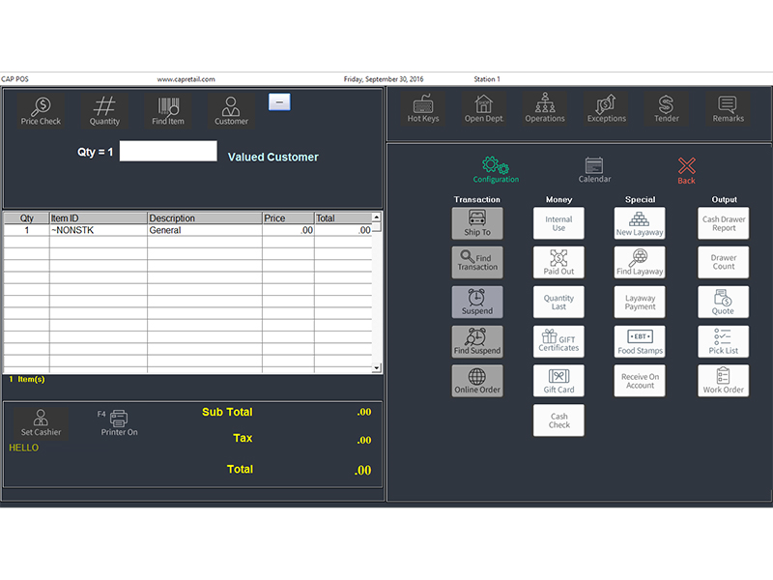Open the Operations menu
Image resolution: width=773 pixels, height=580 pixels.
click(x=545, y=109)
